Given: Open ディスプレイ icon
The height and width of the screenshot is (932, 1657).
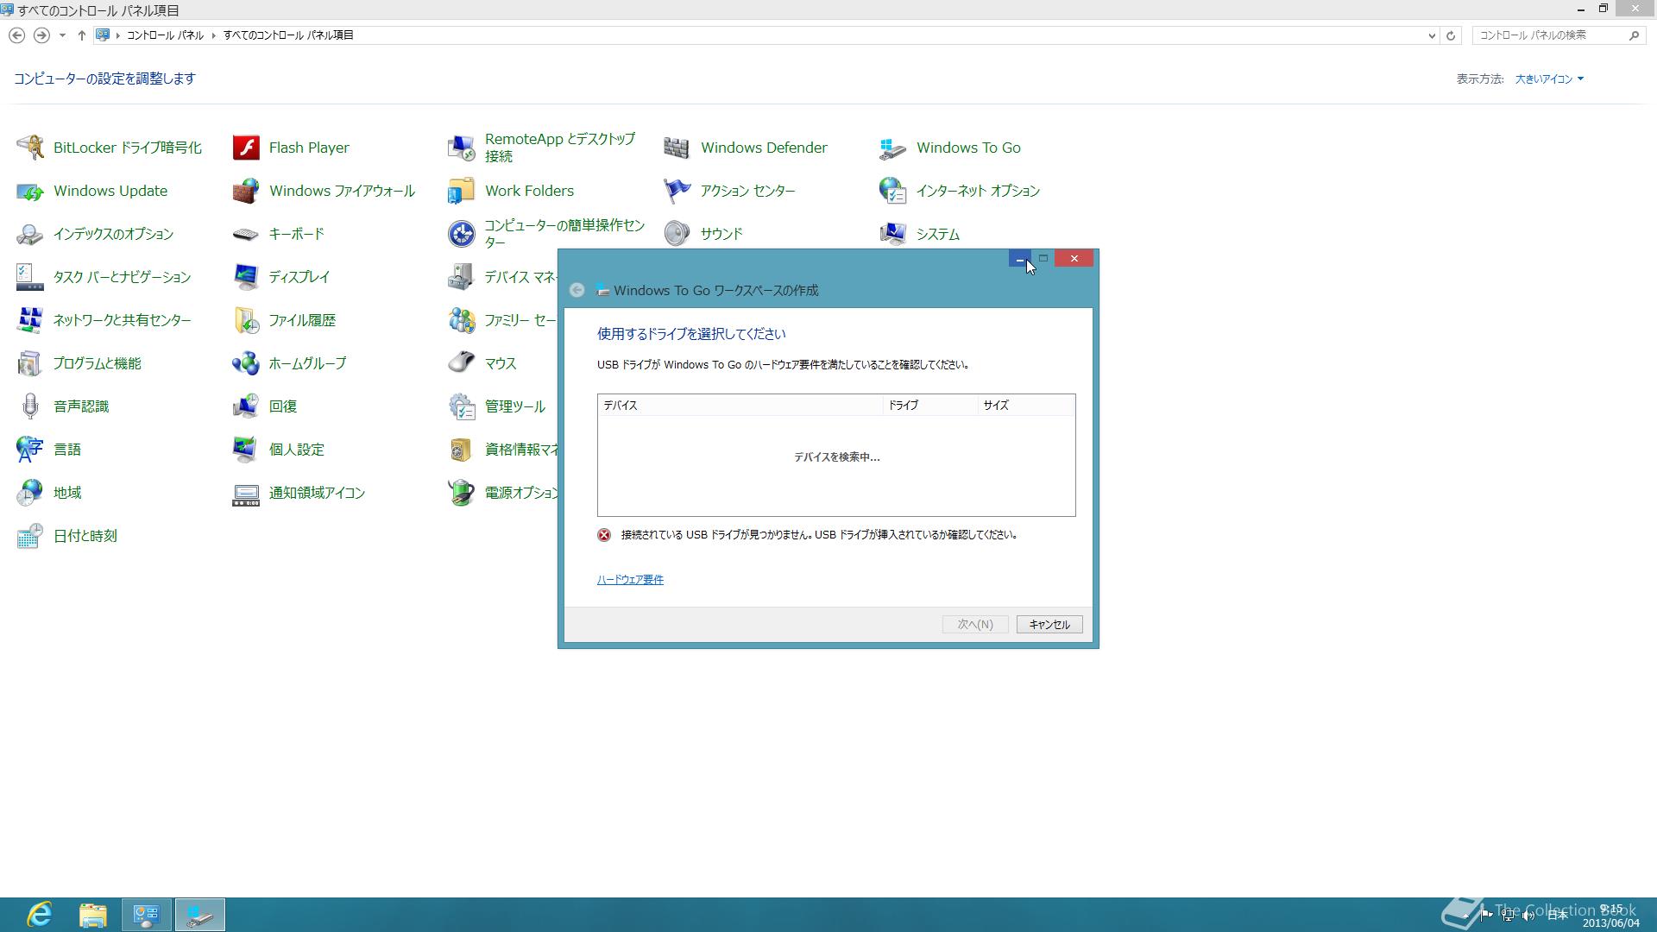Looking at the screenshot, I should (246, 277).
